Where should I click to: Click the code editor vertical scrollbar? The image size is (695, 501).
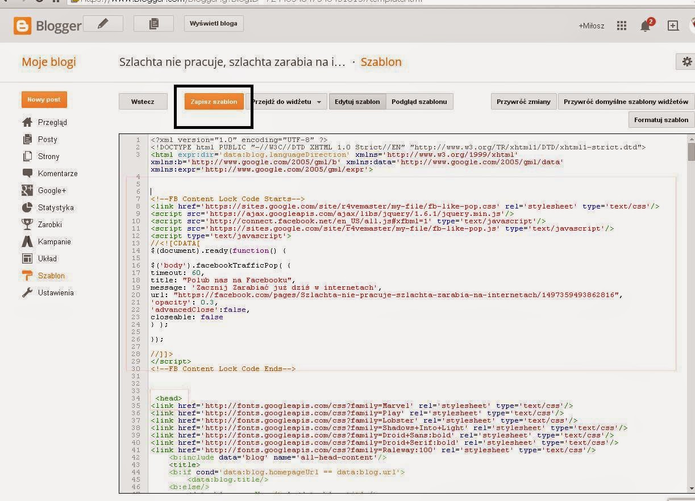pos(691,314)
